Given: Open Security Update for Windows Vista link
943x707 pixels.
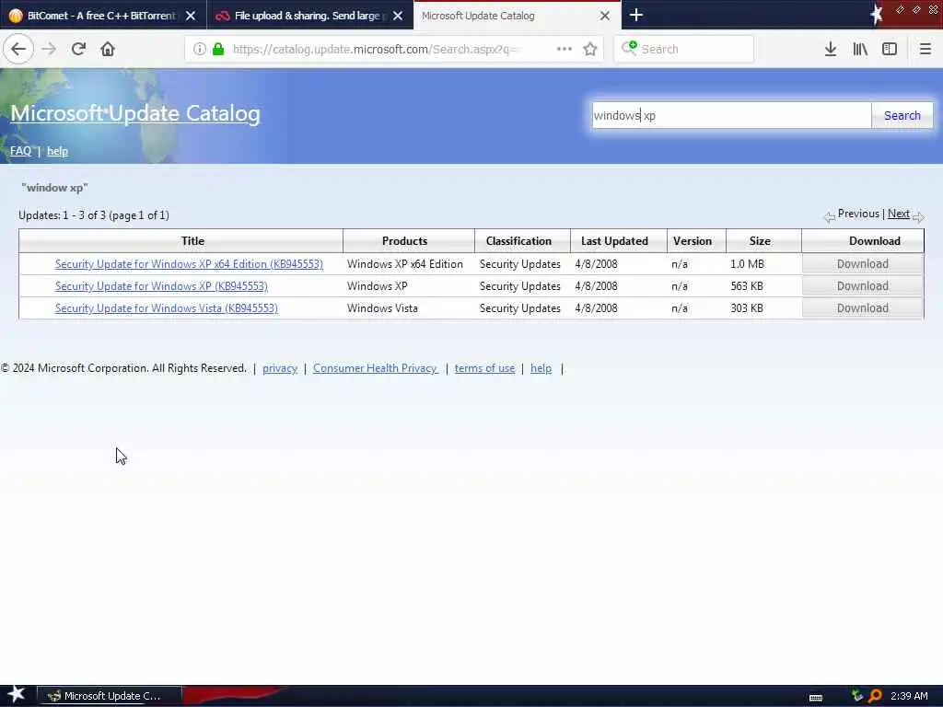Looking at the screenshot, I should tap(166, 308).
